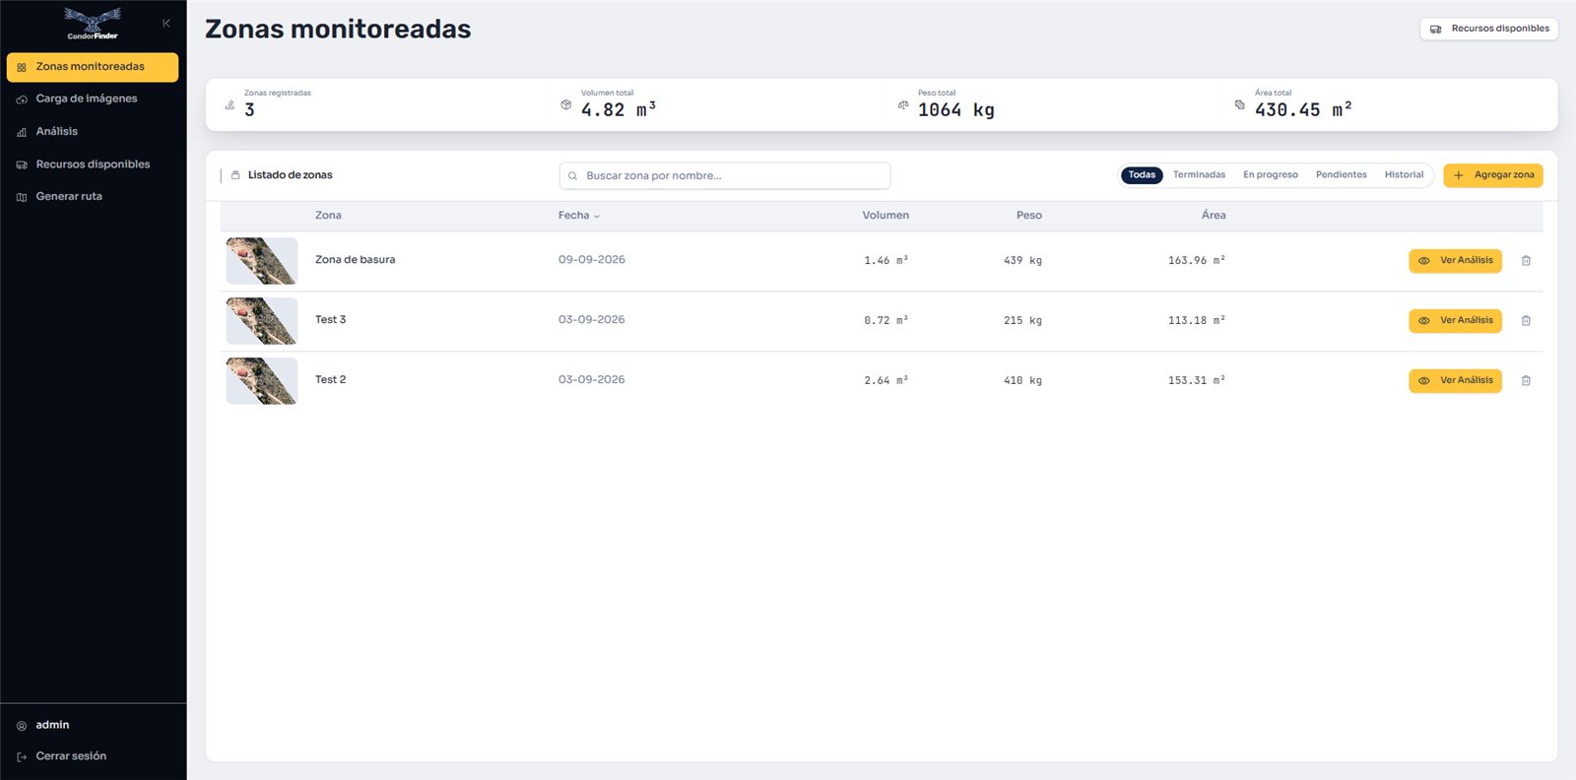Click the Peso total scale icon
Image resolution: width=1576 pixels, height=780 pixels.
[903, 104]
